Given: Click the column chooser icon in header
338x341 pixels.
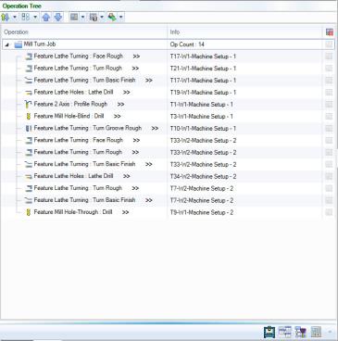Looking at the screenshot, I should click(330, 32).
